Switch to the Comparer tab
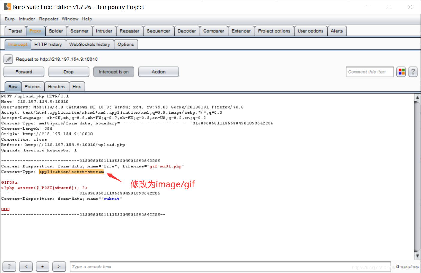Screen dimensions: 421x273 click(213, 31)
